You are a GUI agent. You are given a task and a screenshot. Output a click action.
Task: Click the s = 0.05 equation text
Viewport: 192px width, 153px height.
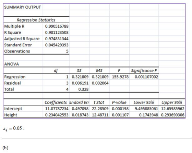point(13,129)
